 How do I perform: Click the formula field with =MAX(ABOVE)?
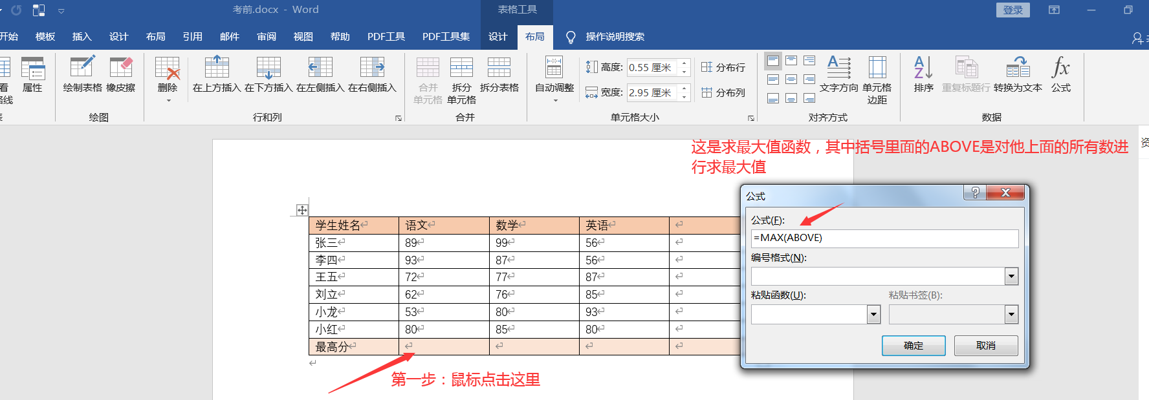click(884, 238)
